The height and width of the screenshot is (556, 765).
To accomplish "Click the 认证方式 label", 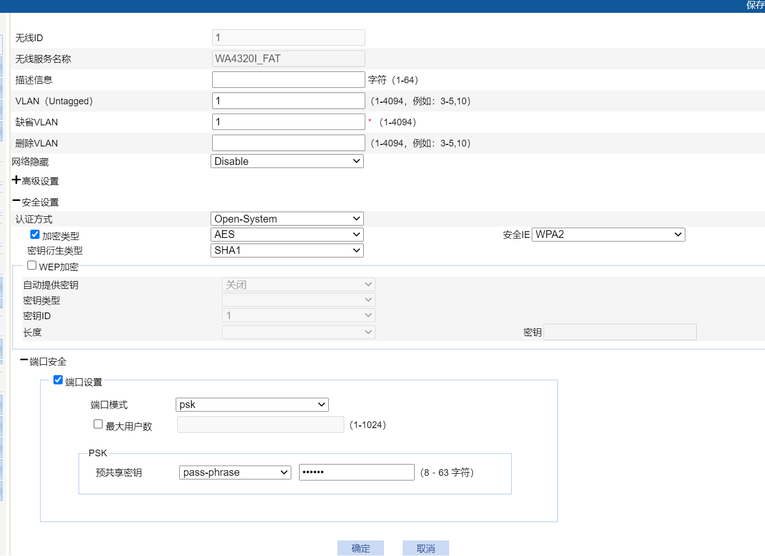I will [34, 219].
